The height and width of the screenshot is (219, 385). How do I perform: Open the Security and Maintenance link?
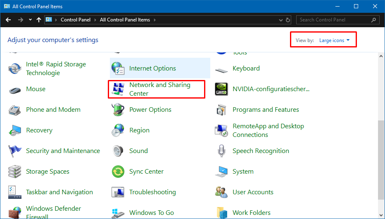(63, 151)
